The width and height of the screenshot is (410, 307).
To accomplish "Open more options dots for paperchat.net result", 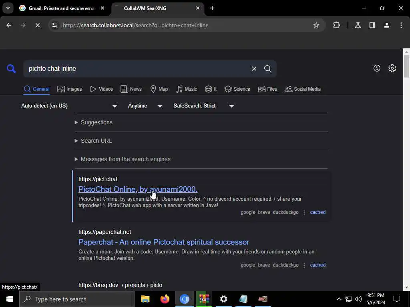I will pyautogui.click(x=304, y=265).
